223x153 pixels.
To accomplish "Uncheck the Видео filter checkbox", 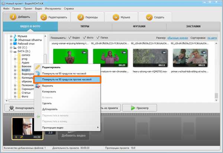I will (x=70, y=37).
